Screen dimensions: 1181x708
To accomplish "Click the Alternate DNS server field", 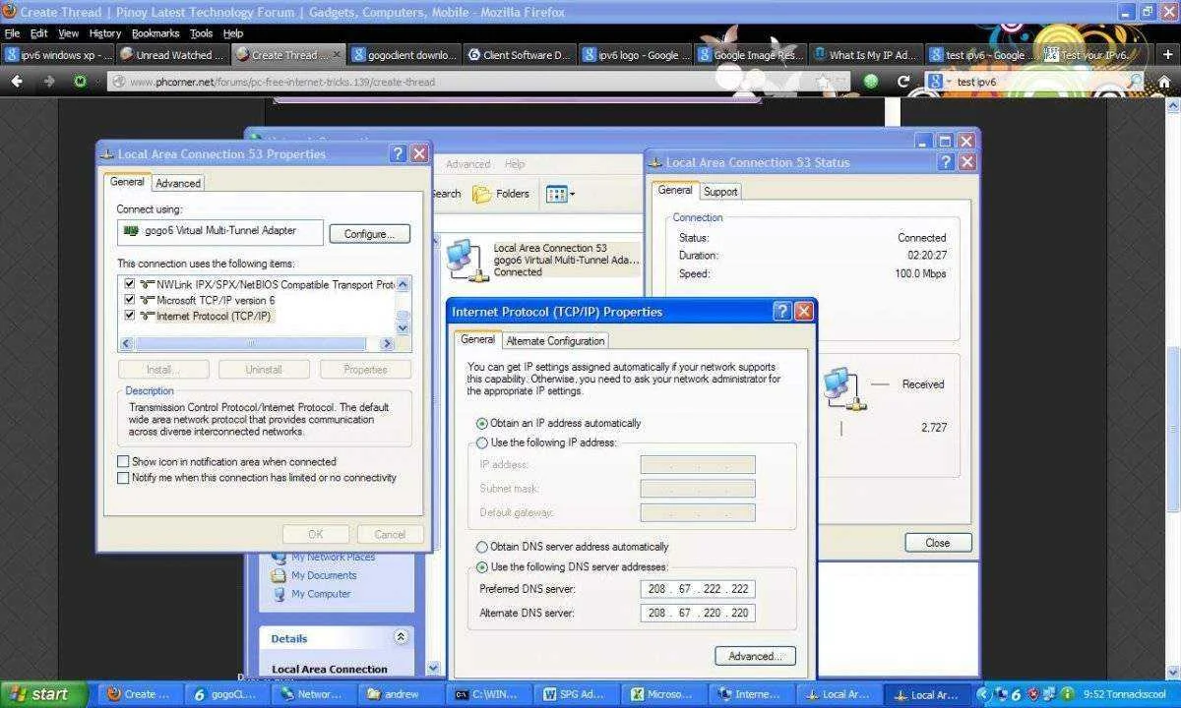I will pyautogui.click(x=698, y=613).
